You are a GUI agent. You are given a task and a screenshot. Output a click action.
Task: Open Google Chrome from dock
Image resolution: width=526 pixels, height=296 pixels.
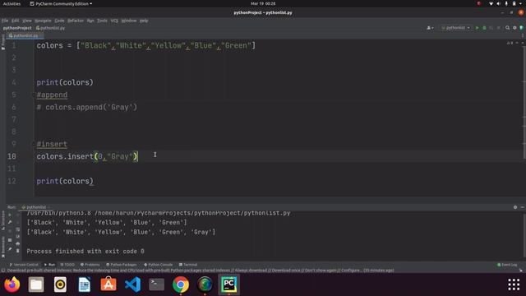[181, 284]
